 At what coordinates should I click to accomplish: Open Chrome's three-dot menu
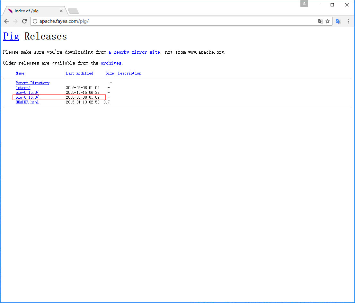coord(349,21)
